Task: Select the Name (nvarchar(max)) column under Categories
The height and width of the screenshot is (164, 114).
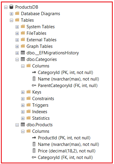Action: tap(68, 79)
